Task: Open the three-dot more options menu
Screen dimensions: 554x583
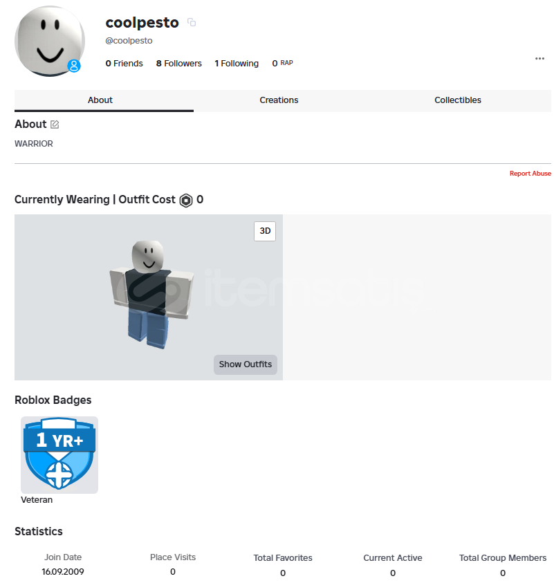Action: (539, 58)
